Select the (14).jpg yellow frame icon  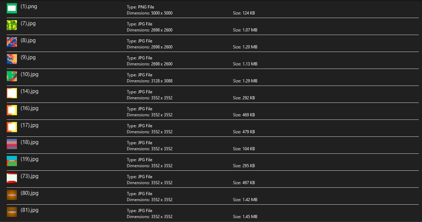[x=12, y=93]
